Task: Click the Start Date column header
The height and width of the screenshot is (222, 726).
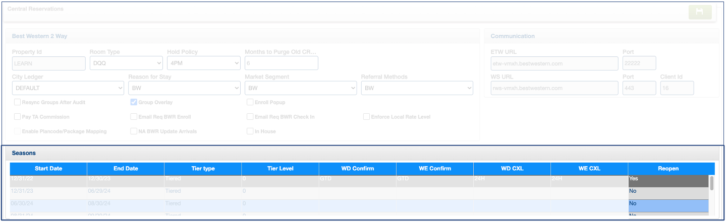Action: click(48, 169)
